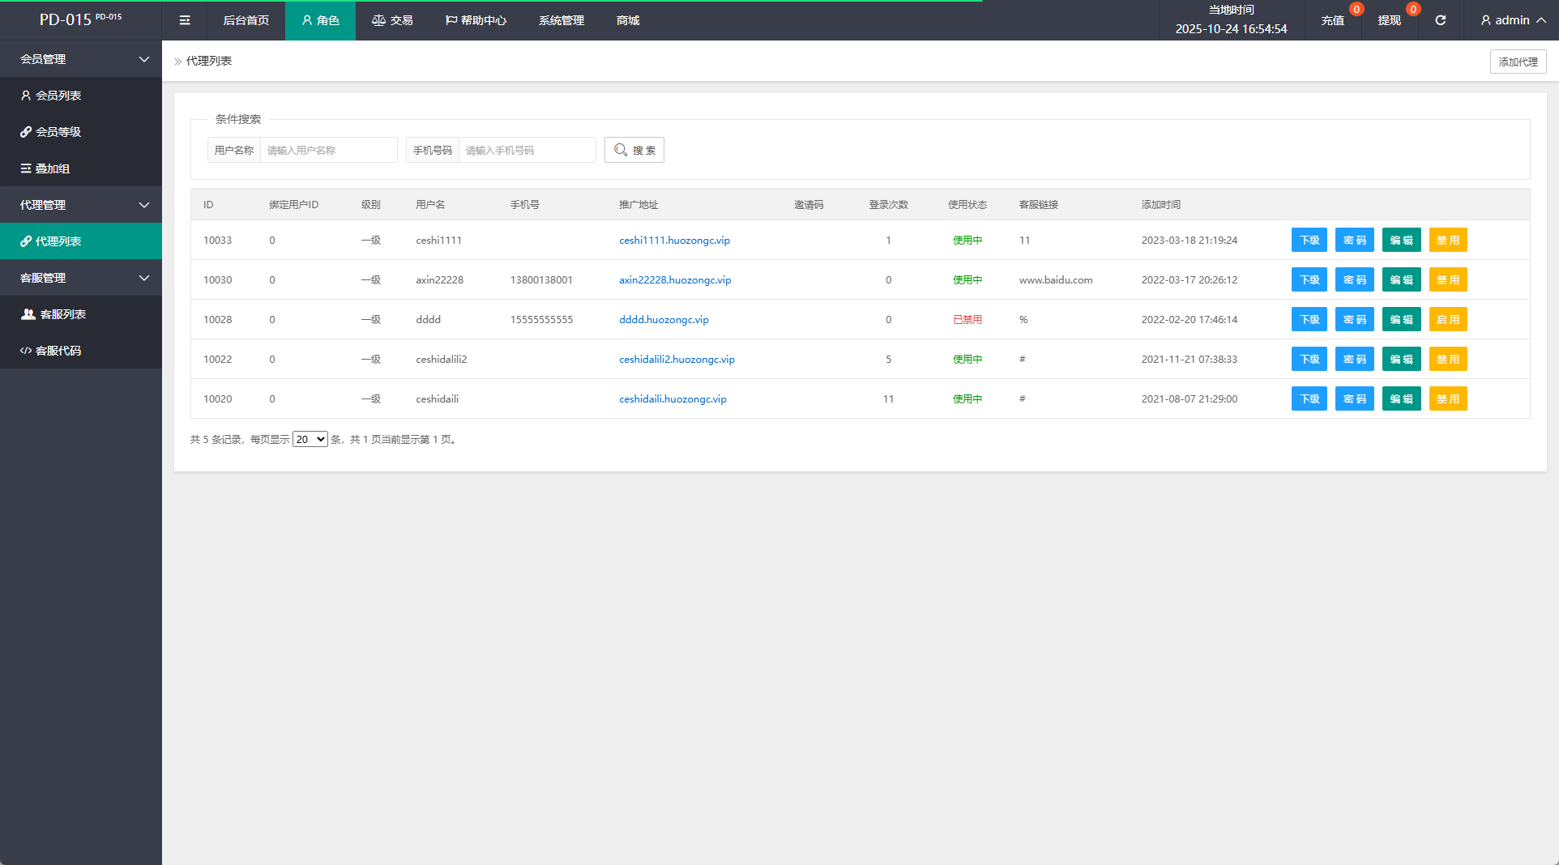Click the refresh icon in top bar
The image size is (1559, 865).
1440,20
